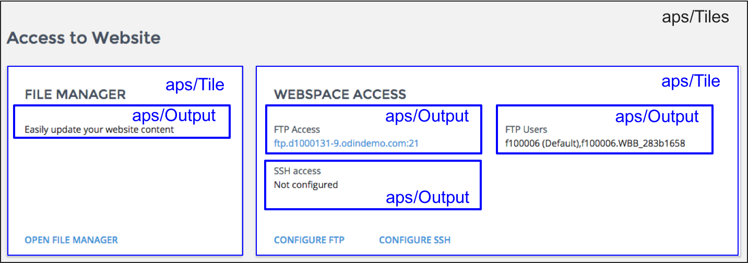Click the OPEN FILE MANAGER link
748x263 pixels.
(x=72, y=240)
